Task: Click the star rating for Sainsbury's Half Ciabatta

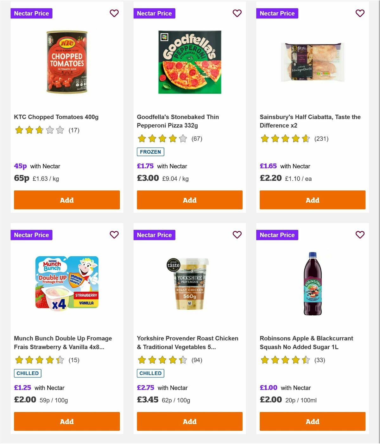Action: pos(284,138)
